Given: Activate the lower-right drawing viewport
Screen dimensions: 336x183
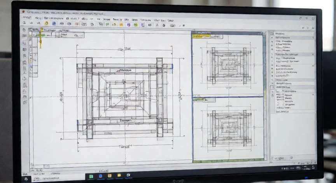Looking at the screenshot, I should [x=228, y=130].
